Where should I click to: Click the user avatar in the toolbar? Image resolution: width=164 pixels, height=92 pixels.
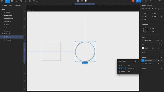pyautogui.click(x=133, y=1)
